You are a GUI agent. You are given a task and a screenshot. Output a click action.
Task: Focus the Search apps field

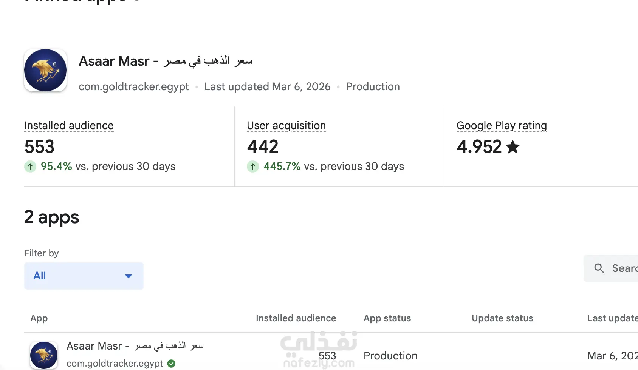coord(611,268)
